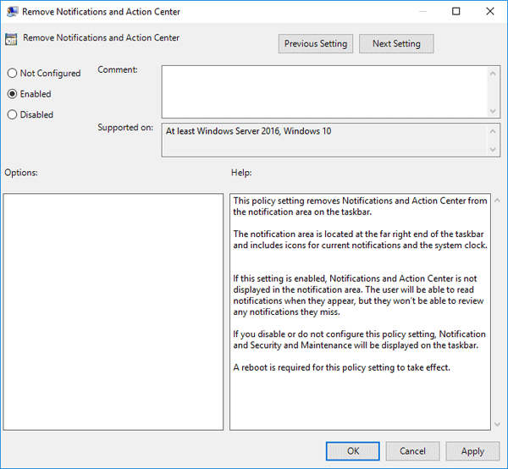
Task: Jump to Next Setting
Action: pos(395,43)
